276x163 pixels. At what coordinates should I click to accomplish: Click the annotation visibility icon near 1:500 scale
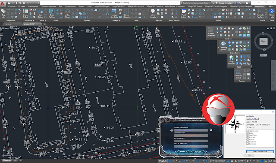[x=228, y=161]
